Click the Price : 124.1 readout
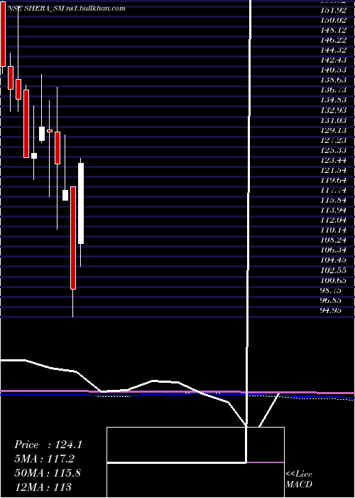Viewport: 355px width, 498px height. (48, 445)
